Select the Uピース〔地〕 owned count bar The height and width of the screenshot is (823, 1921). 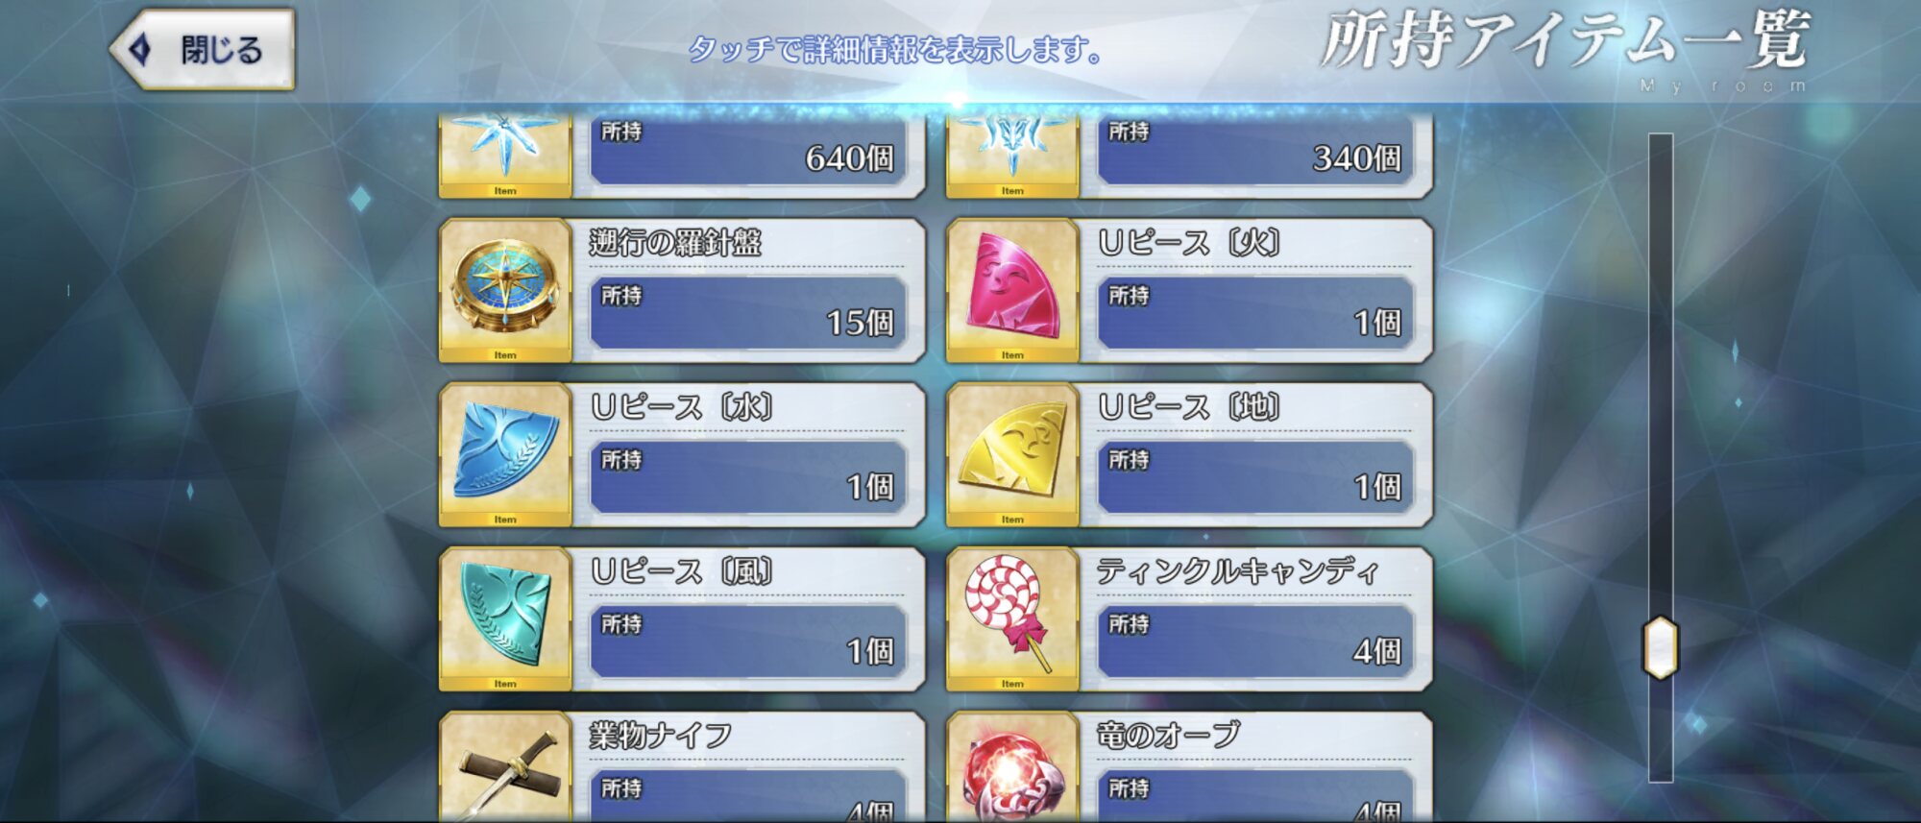[x=1255, y=477]
